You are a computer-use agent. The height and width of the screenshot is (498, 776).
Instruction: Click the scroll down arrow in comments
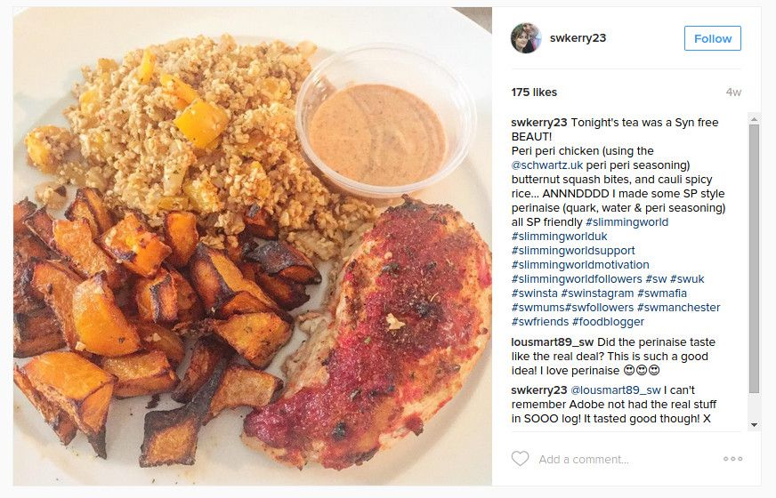pyautogui.click(x=754, y=425)
